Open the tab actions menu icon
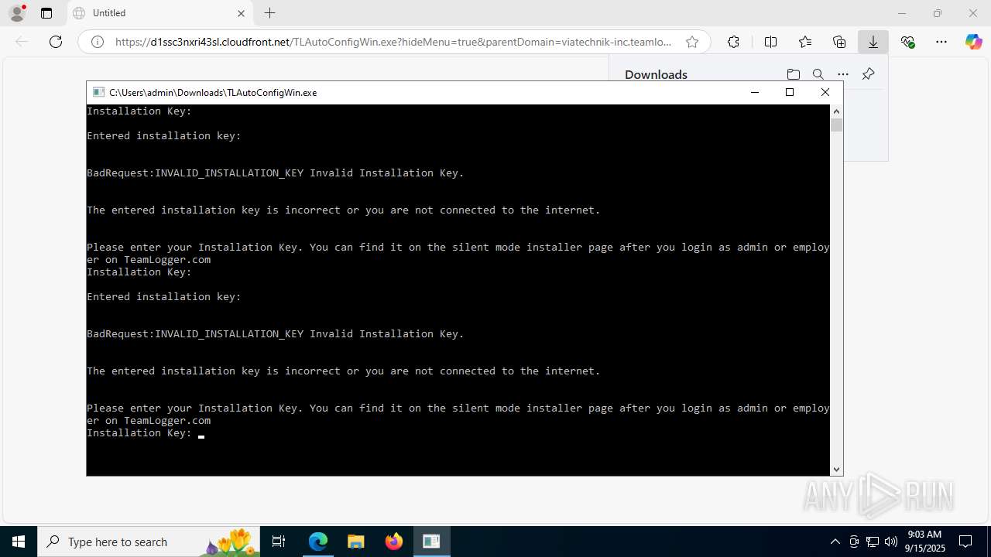 pyautogui.click(x=46, y=13)
